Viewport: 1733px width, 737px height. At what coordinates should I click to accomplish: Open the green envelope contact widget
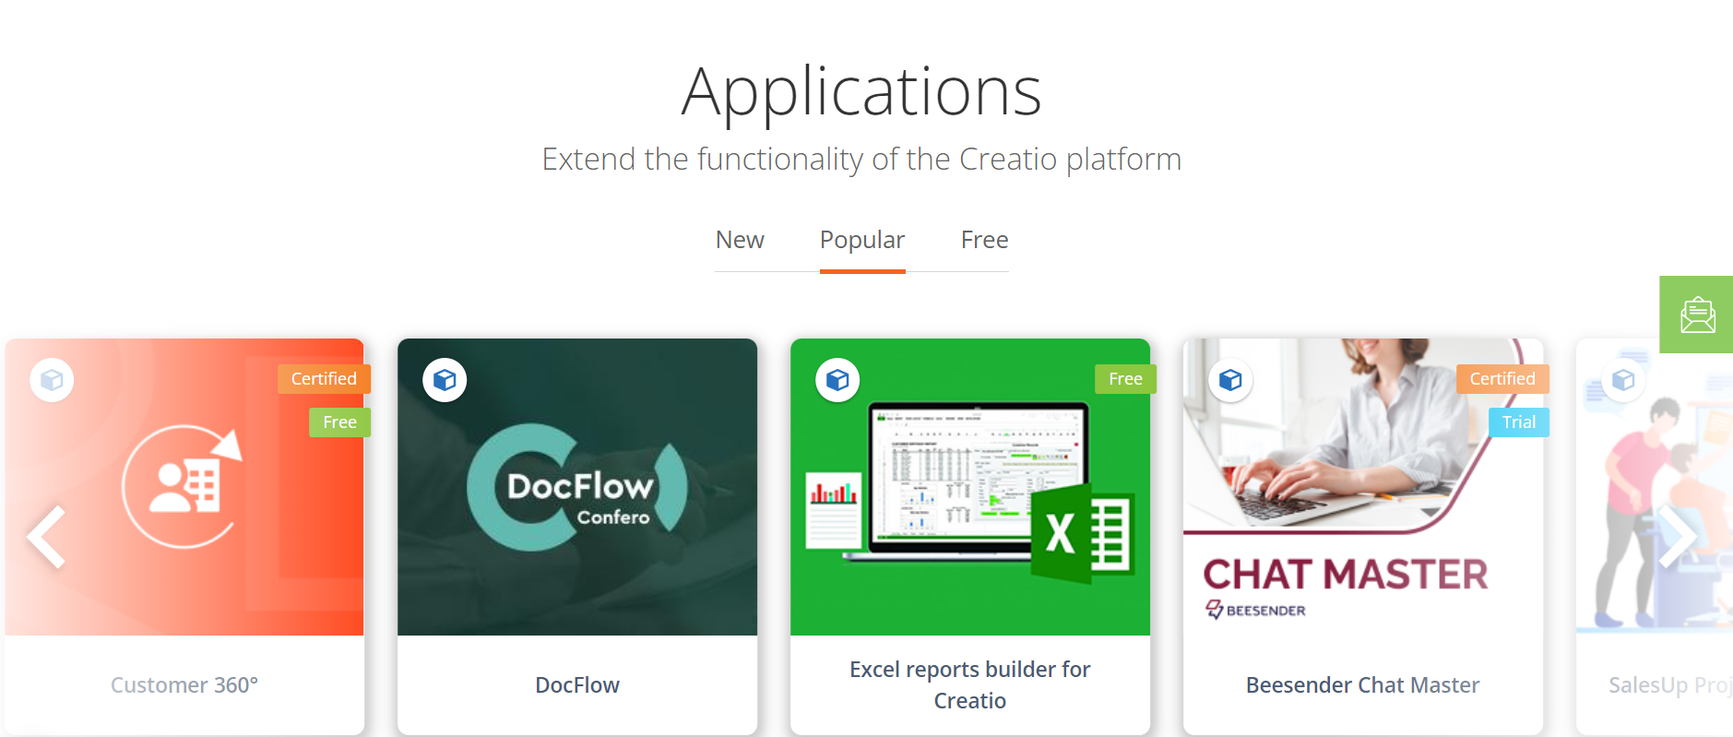1697,315
